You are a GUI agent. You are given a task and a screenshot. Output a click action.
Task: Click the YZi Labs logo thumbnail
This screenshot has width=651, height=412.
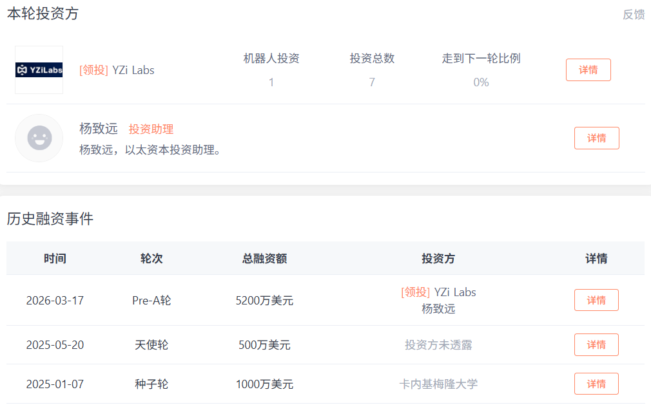click(x=39, y=70)
